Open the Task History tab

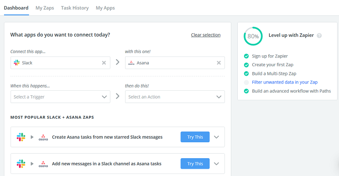[x=75, y=8]
